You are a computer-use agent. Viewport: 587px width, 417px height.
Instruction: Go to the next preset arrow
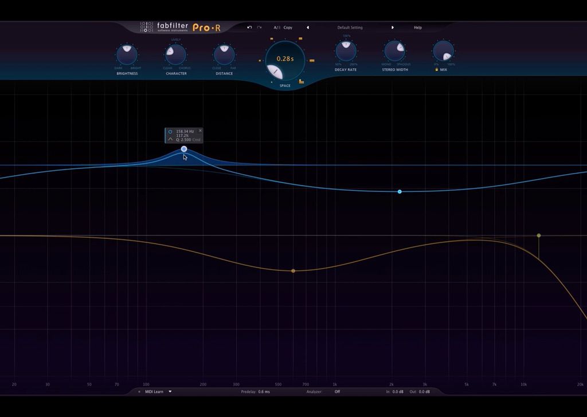point(392,27)
